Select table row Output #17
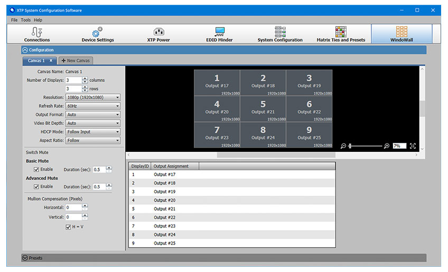Image resolution: width=448 pixels, height=272 pixels. 232,175
